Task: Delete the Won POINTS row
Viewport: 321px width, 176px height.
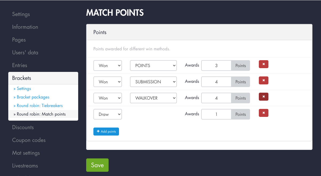Action: click(263, 64)
